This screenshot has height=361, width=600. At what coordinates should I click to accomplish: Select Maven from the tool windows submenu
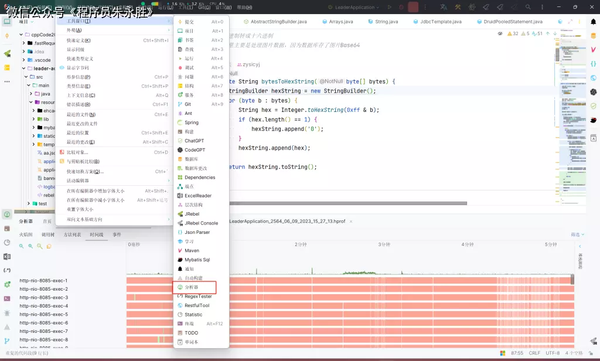pyautogui.click(x=192, y=250)
